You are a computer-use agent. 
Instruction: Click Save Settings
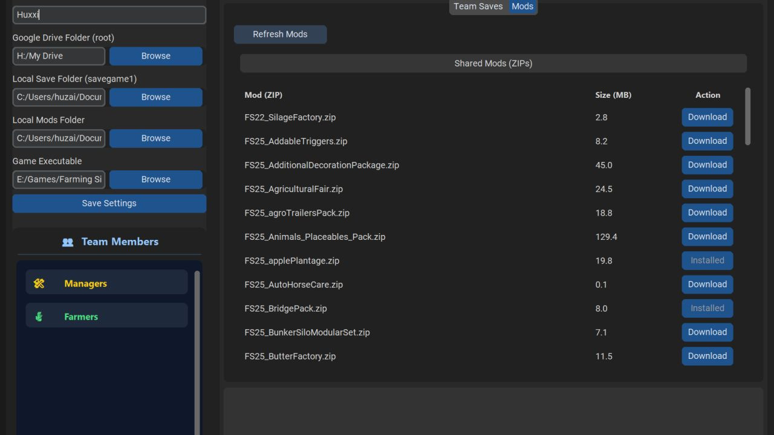(x=109, y=203)
